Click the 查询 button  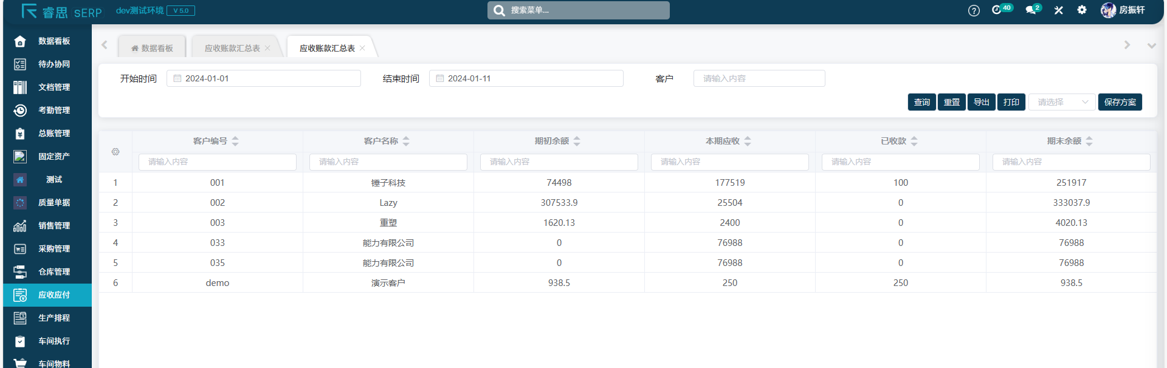[x=921, y=102]
